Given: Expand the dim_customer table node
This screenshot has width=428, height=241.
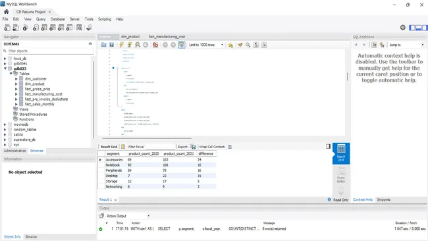Looking at the screenshot, I should [16, 79].
